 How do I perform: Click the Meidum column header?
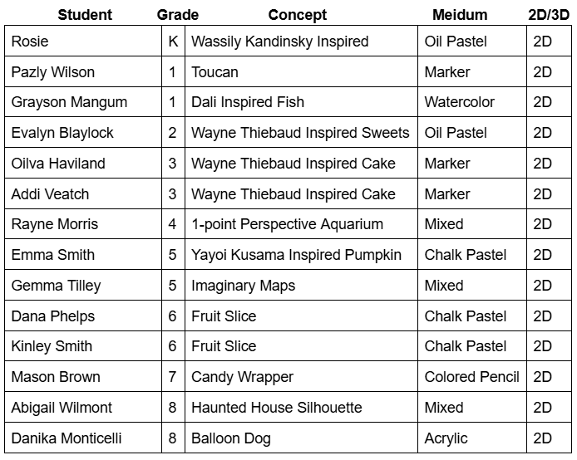[x=460, y=15]
